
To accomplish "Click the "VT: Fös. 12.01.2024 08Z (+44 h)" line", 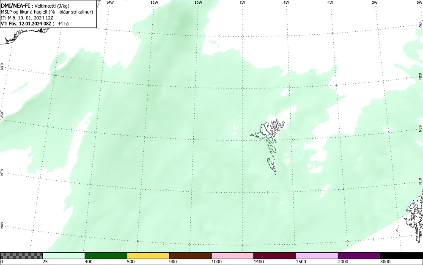I will click(35, 24).
